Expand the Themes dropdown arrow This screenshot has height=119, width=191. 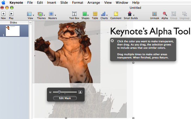point(44,15)
